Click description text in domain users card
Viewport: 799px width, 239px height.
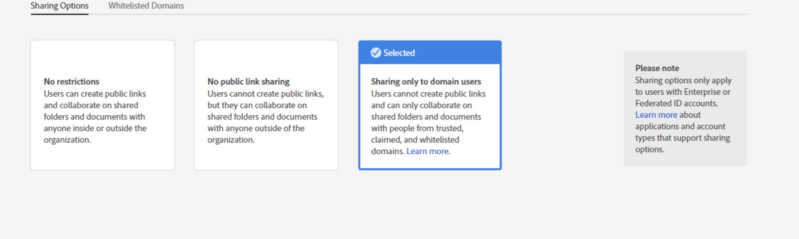(426, 117)
